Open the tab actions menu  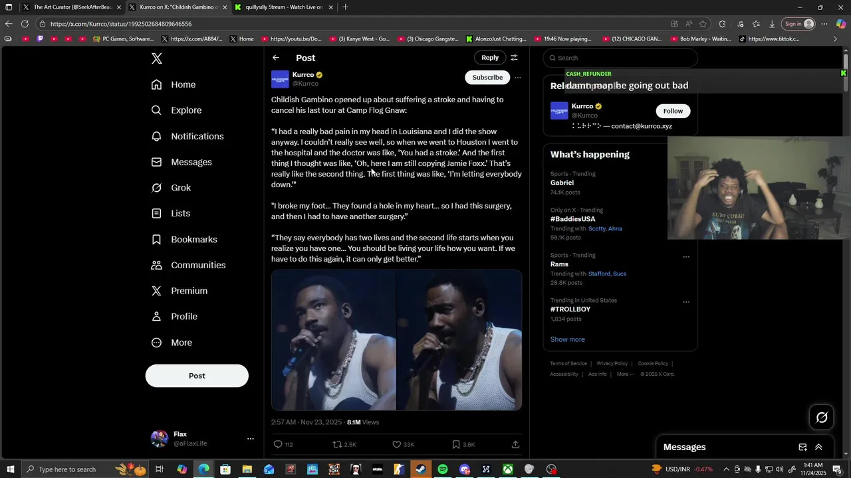[x=9, y=7]
